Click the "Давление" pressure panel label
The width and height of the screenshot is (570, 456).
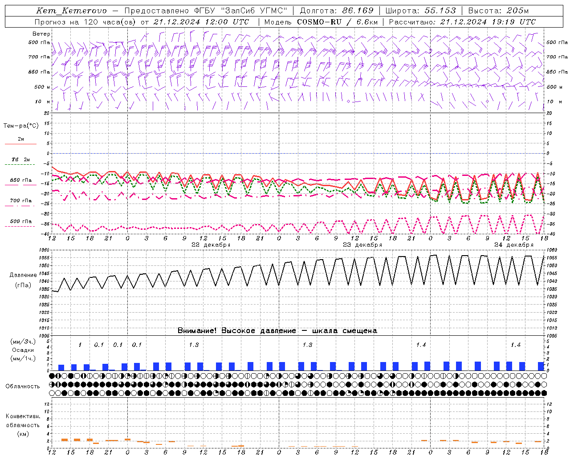click(x=23, y=275)
